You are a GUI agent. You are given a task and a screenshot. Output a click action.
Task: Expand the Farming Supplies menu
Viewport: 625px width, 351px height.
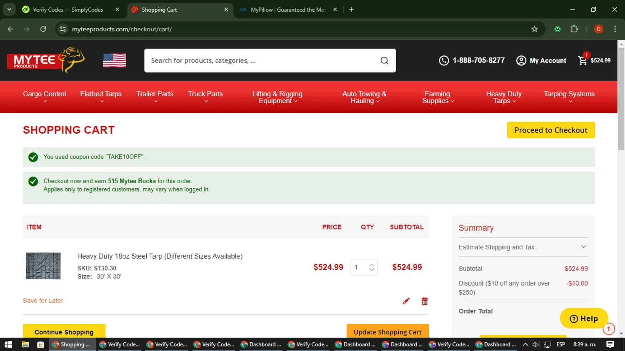click(x=437, y=97)
